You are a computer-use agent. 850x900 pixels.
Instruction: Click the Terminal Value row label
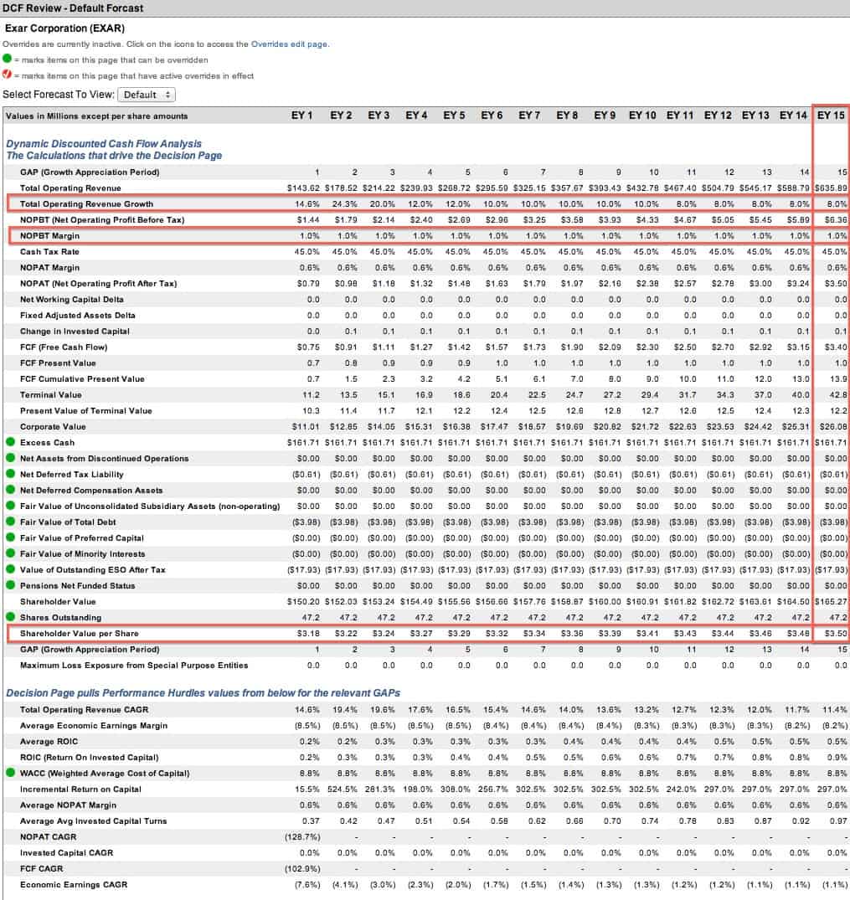pos(50,395)
